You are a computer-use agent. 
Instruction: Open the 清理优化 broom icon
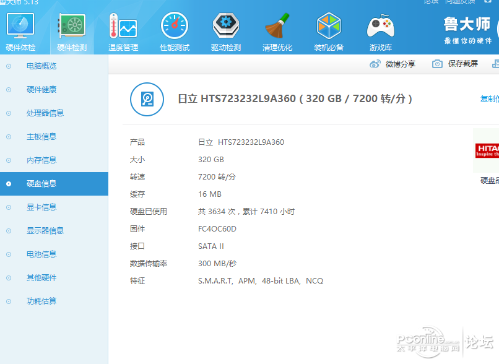277,25
